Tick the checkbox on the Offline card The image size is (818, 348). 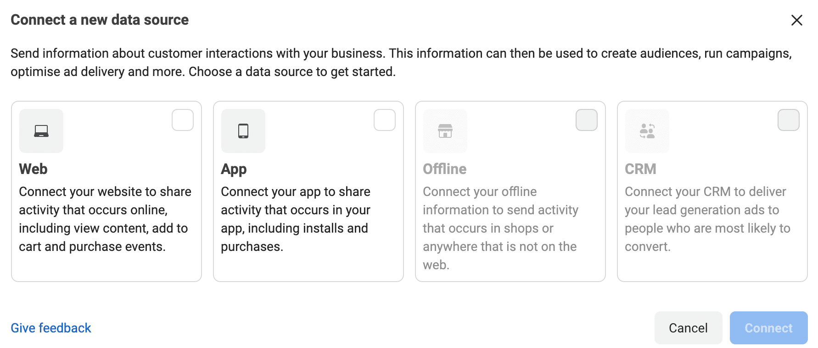[587, 120]
